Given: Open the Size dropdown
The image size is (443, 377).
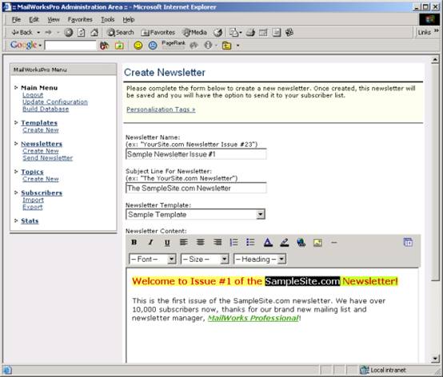Looking at the screenshot, I should click(225, 259).
